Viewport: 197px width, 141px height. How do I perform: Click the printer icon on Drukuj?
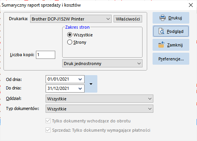163,18
